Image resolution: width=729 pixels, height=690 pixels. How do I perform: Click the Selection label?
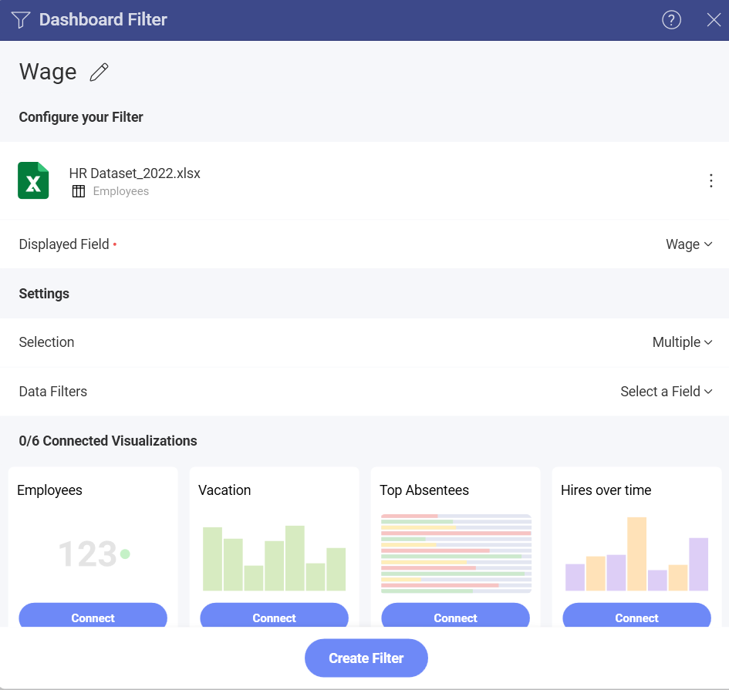[46, 342]
